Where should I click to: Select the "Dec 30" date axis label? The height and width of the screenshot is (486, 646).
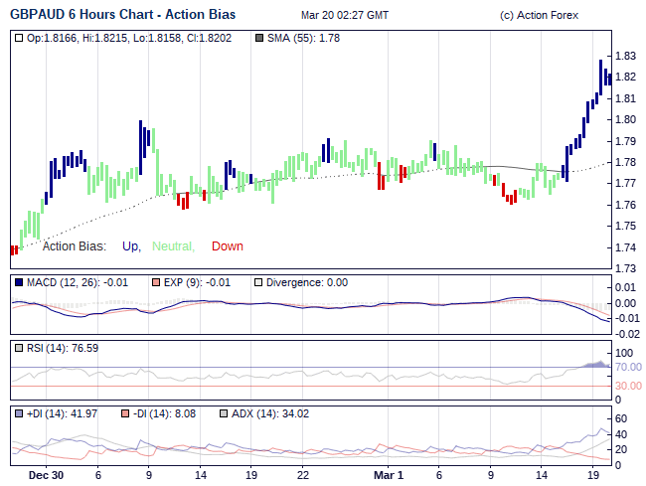click(45, 476)
